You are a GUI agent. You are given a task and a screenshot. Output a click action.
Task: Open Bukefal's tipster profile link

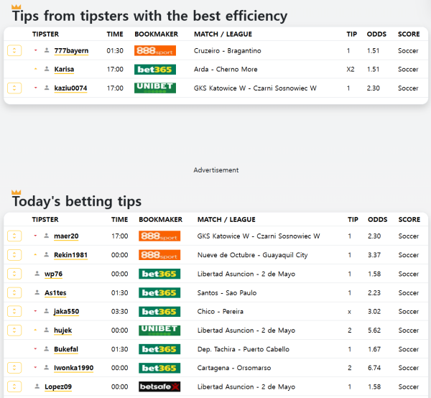coord(66,349)
